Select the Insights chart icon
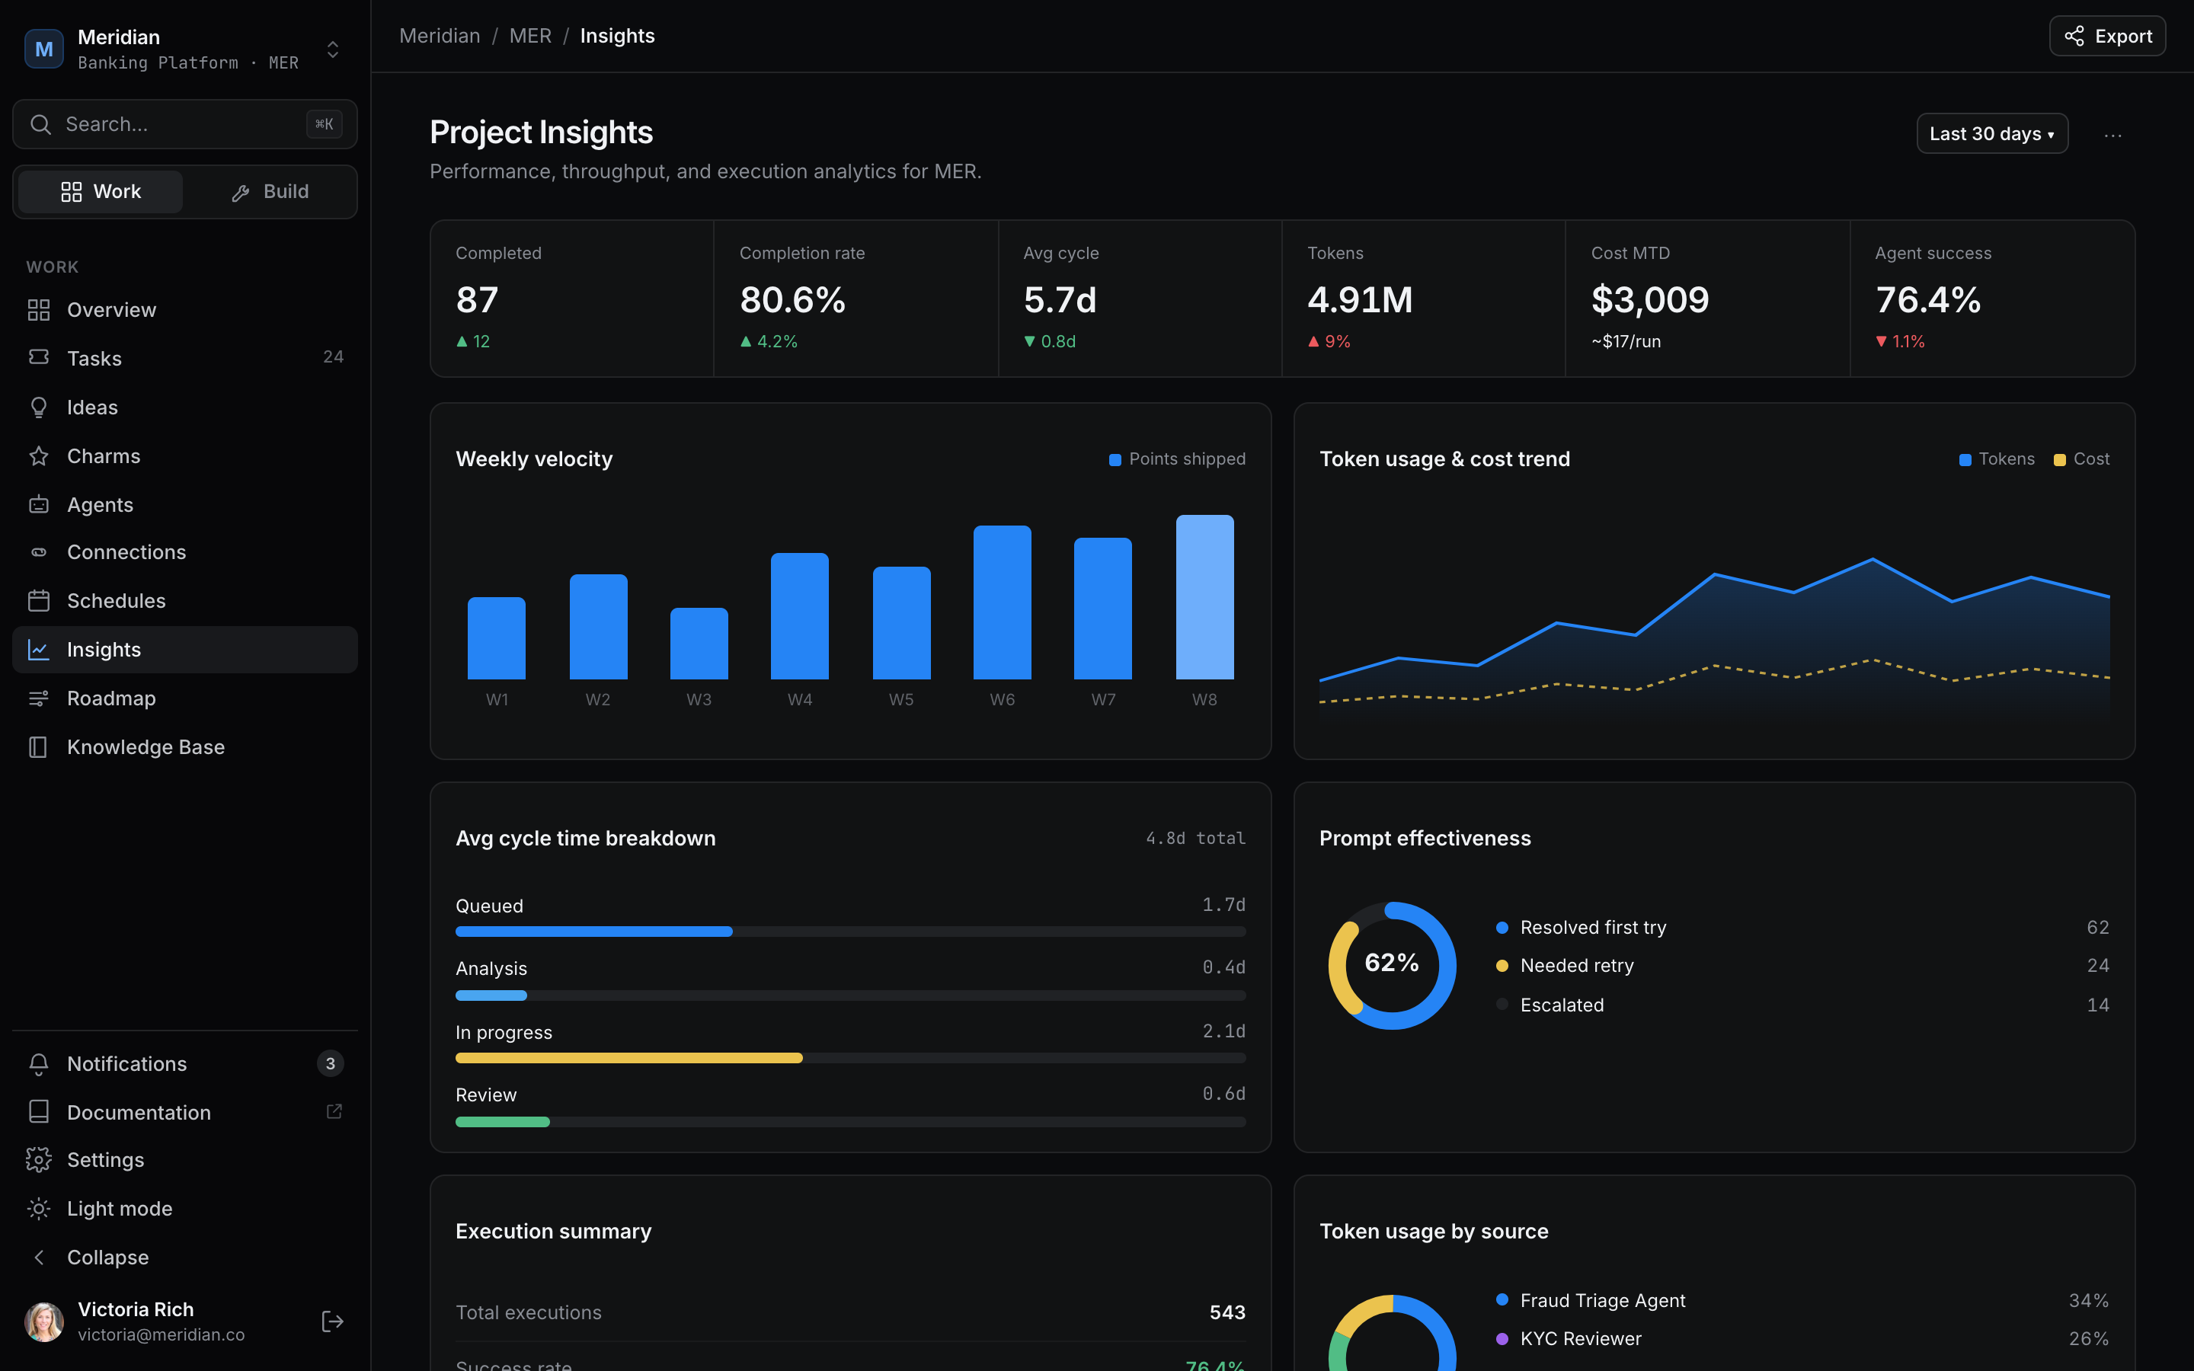The width and height of the screenshot is (2194, 1371). coord(38,649)
